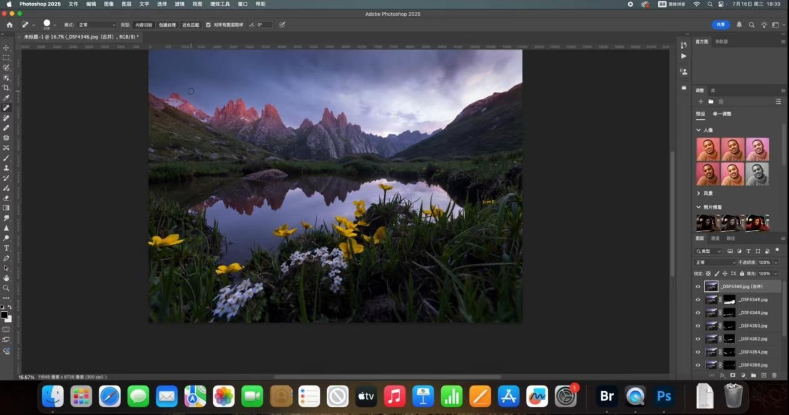The image size is (789, 415).
Task: Select the Horizontal Type tool
Action: tap(6, 248)
